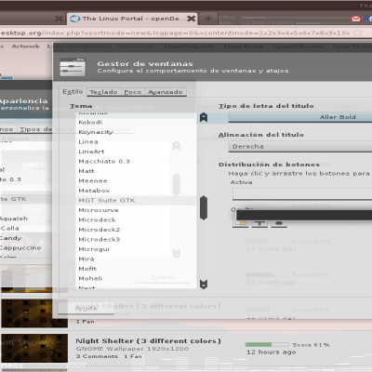
Task: Click the theme list scrollbar thumb
Action: tap(204, 208)
